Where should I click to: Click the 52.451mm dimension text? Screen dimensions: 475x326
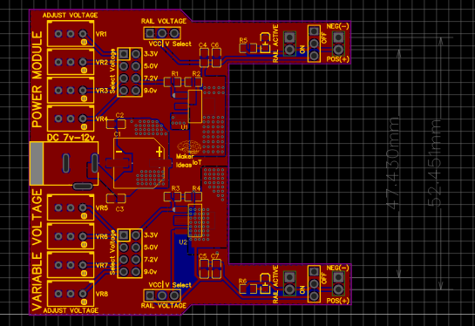click(x=434, y=164)
